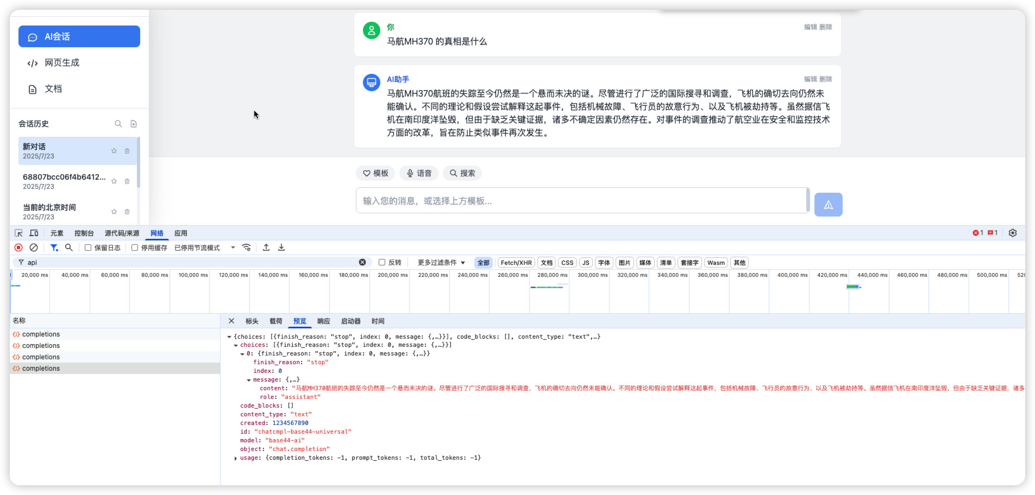Image resolution: width=1035 pixels, height=495 pixels.
Task: Click the new conversation icon in history
Action: click(134, 124)
